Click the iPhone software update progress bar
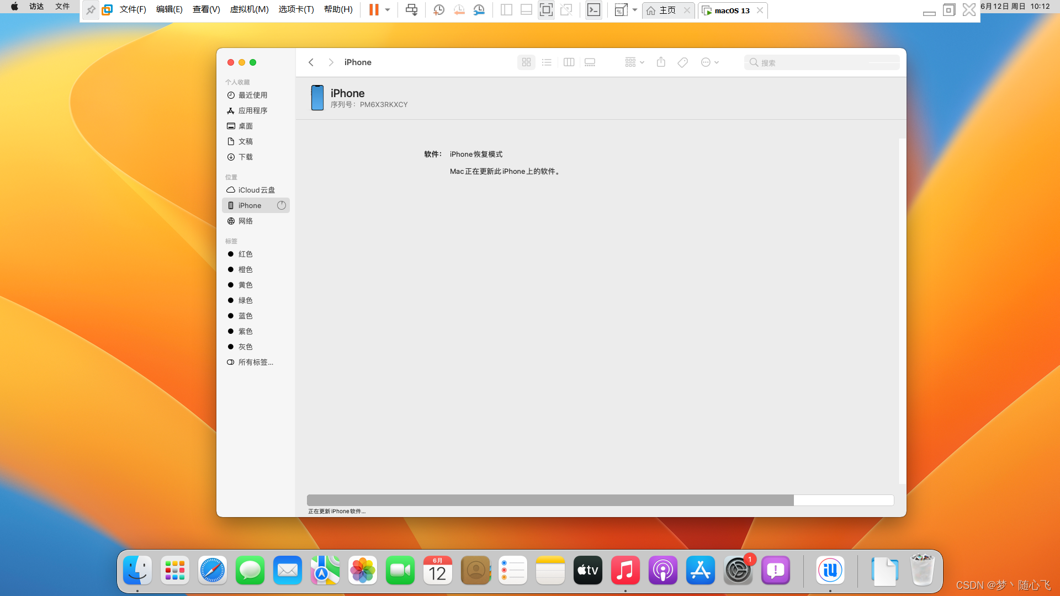The height and width of the screenshot is (596, 1060). (600, 500)
